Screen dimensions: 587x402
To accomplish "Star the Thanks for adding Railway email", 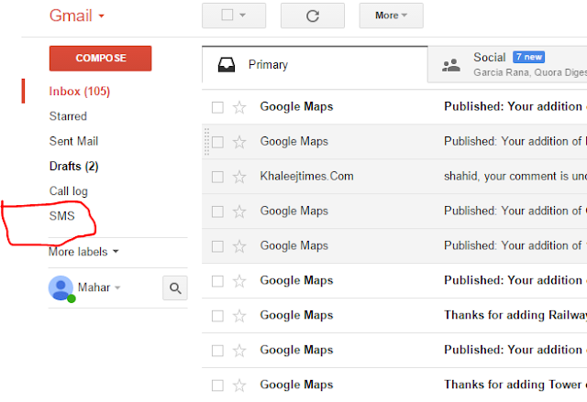I will tap(239, 316).
